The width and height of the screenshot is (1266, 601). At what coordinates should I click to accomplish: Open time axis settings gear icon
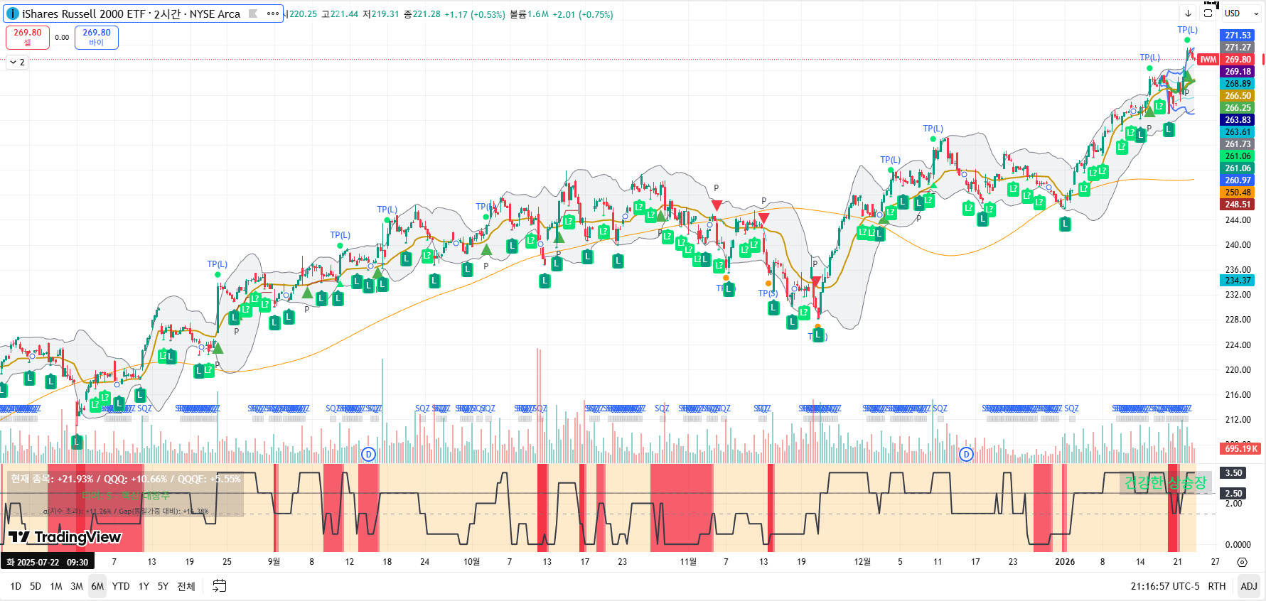pyautogui.click(x=1242, y=562)
